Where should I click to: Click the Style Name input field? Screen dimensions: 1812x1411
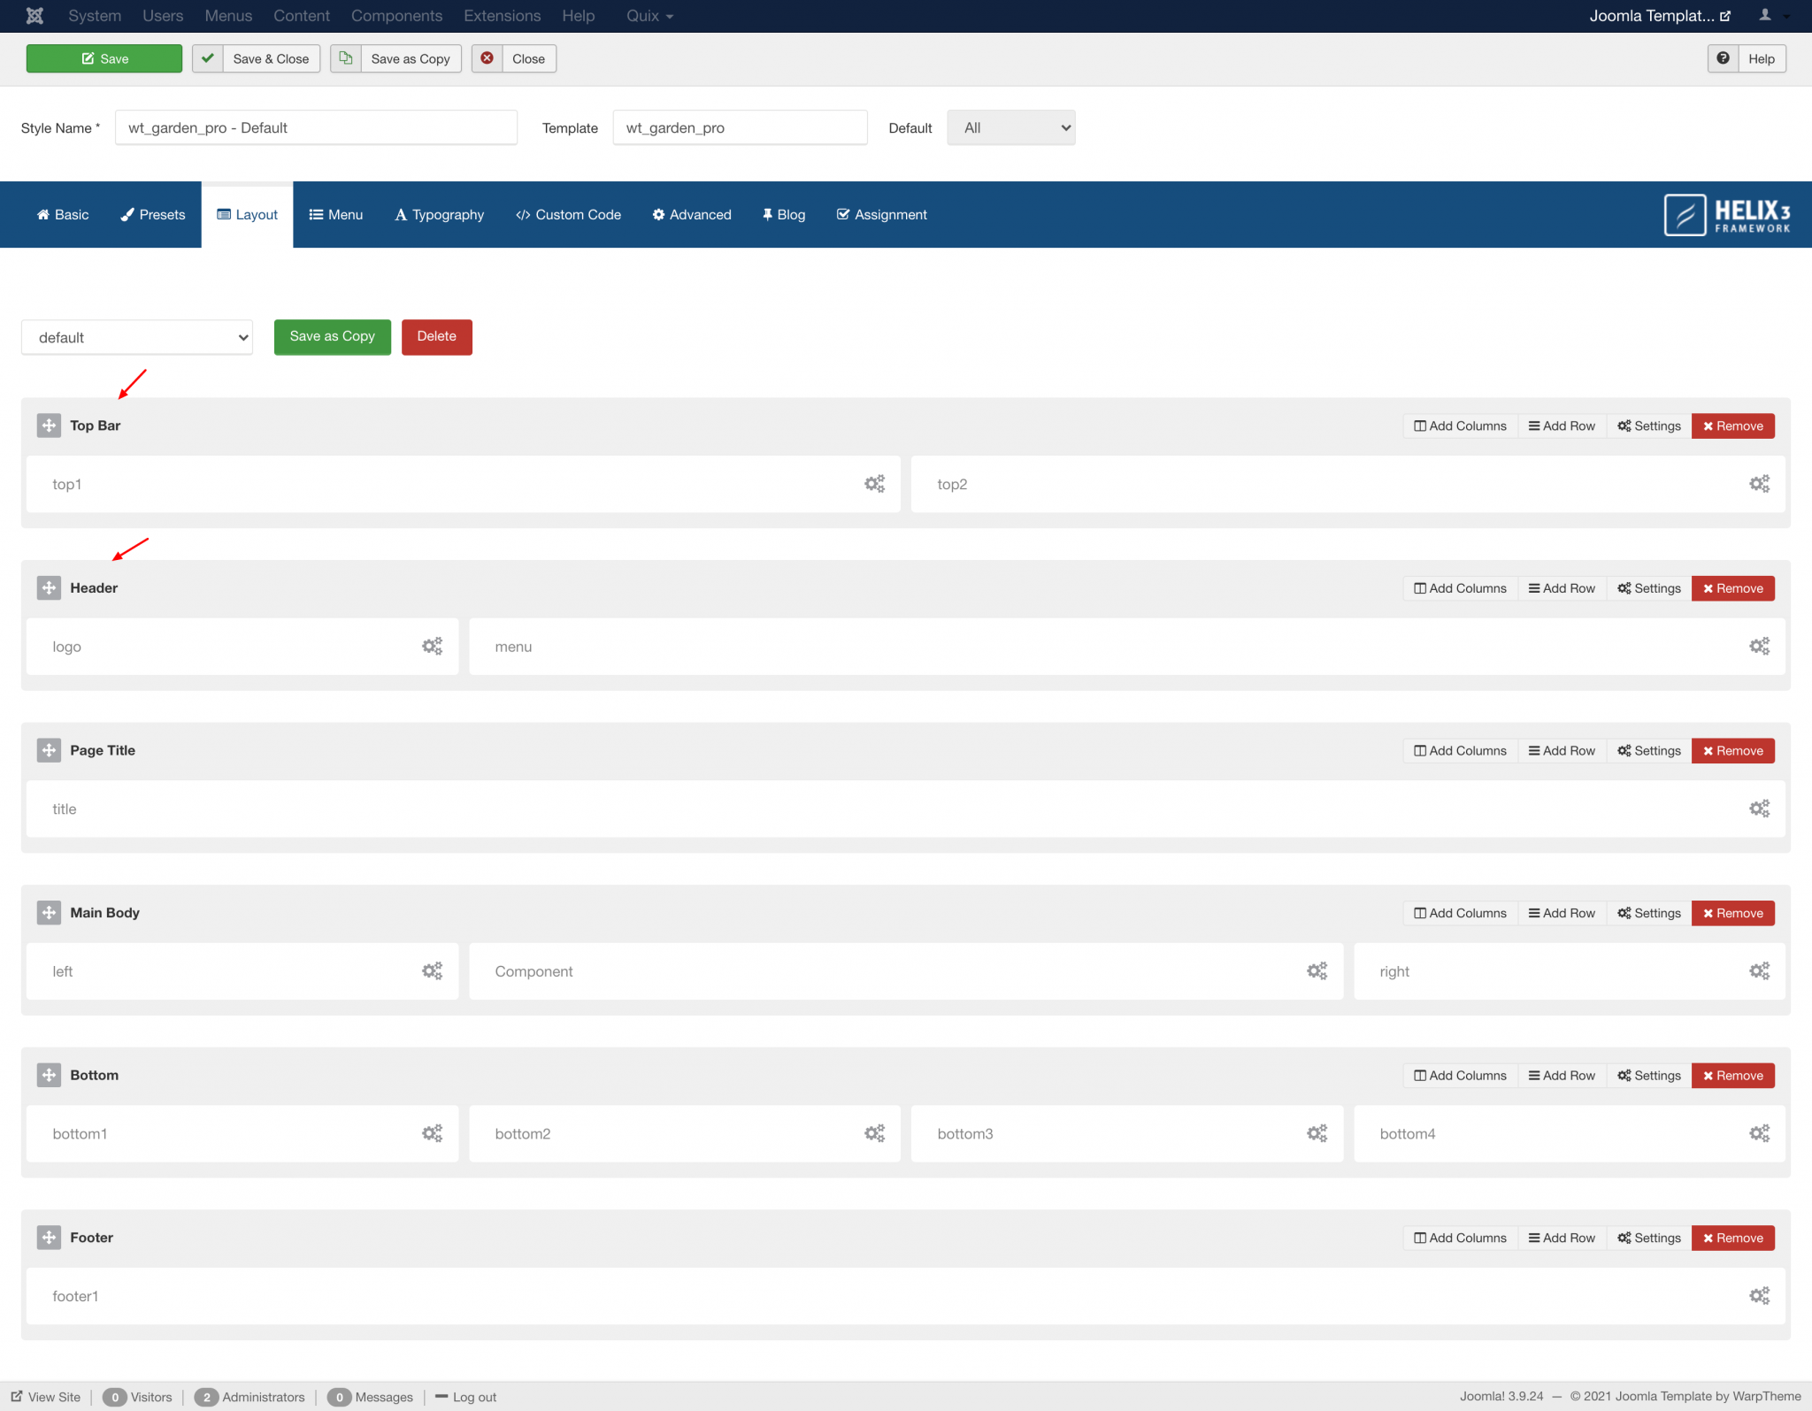tap(316, 128)
